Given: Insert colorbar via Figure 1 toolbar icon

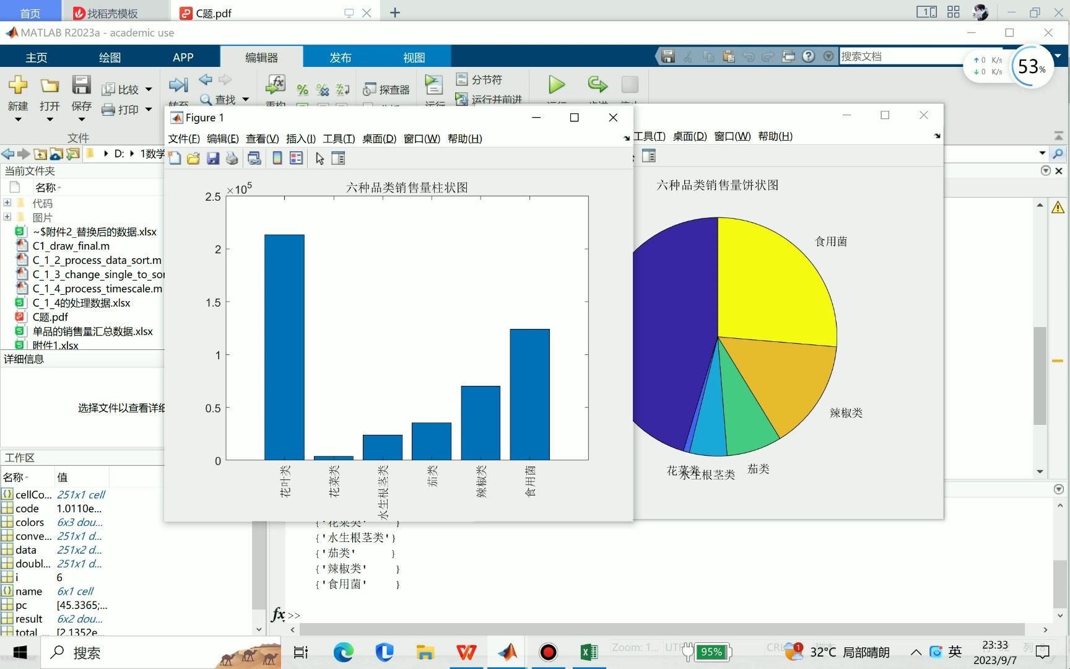Looking at the screenshot, I should 277,159.
